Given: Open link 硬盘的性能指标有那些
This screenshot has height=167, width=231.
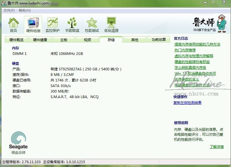Looking at the screenshot, I should pos(192,62).
